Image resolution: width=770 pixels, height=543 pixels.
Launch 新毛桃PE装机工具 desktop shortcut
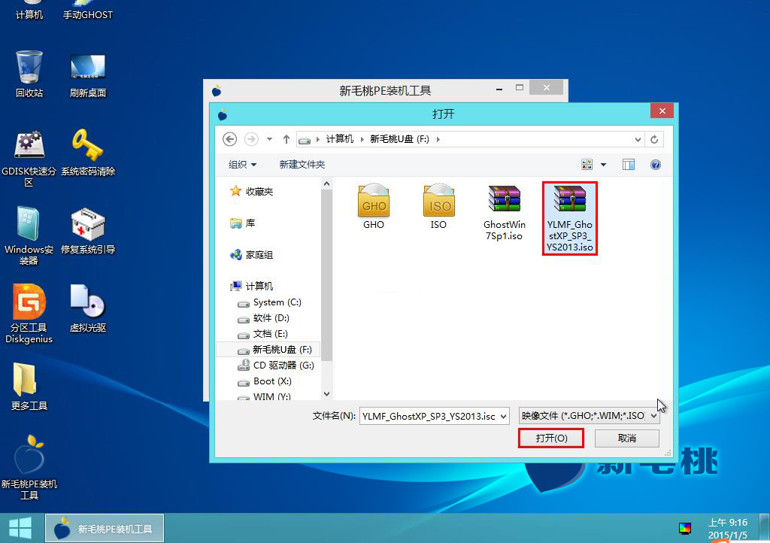pyautogui.click(x=29, y=467)
